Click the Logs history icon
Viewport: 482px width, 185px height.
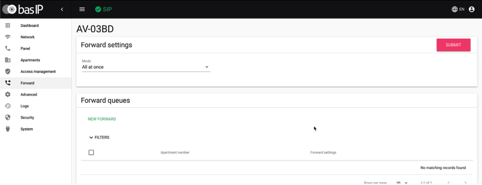point(8,106)
